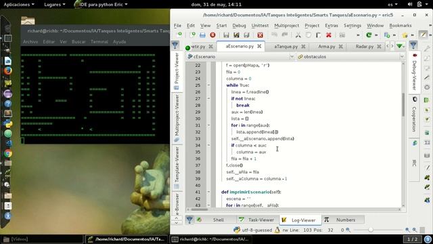Click the editor vertical scrollbar
The image size is (433, 244).
coord(403,104)
